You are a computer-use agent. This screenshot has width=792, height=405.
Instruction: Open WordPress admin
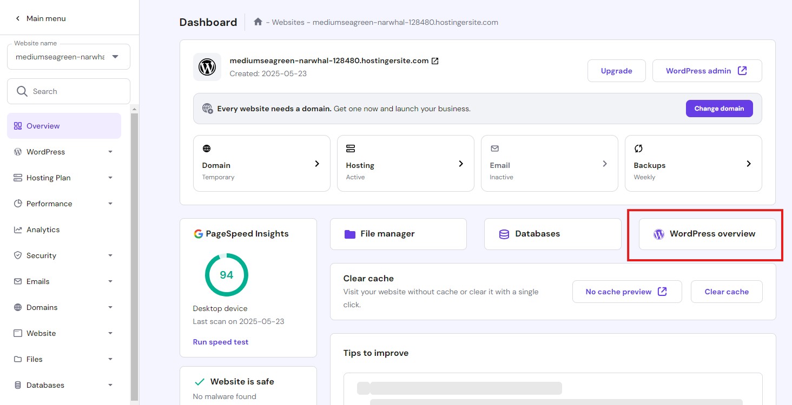[x=707, y=71]
